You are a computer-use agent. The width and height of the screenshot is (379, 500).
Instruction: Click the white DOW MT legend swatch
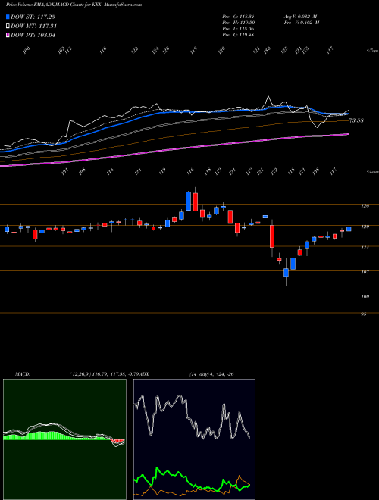[x=8, y=27]
